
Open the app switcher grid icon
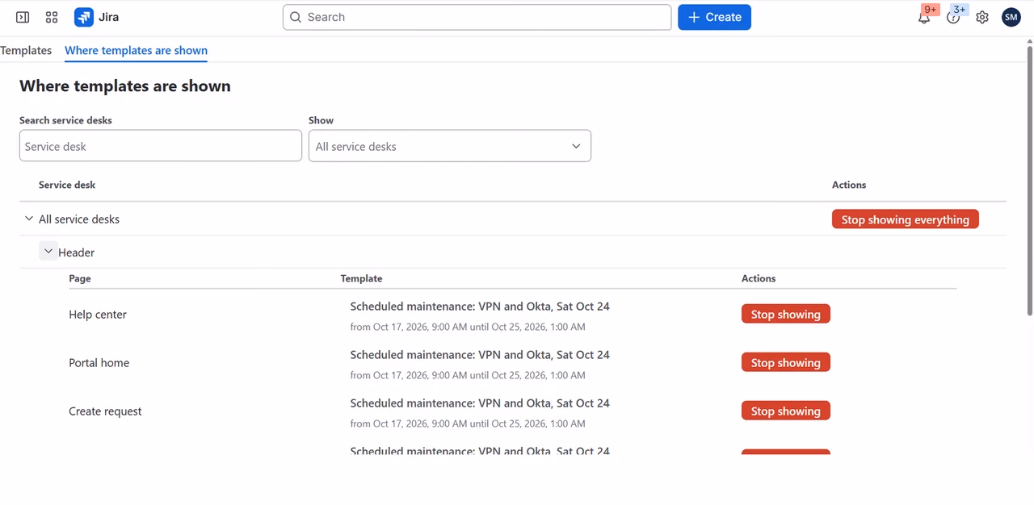click(52, 17)
